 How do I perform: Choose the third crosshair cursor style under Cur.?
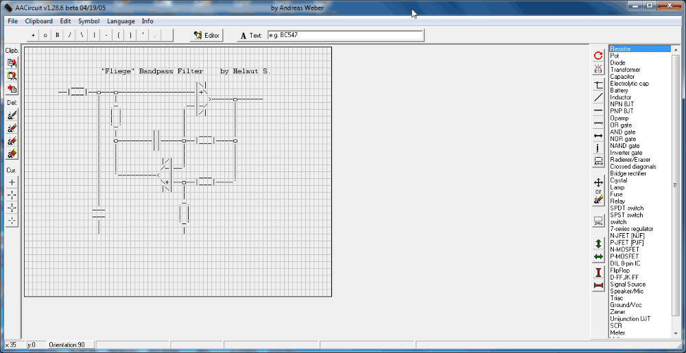[12, 208]
